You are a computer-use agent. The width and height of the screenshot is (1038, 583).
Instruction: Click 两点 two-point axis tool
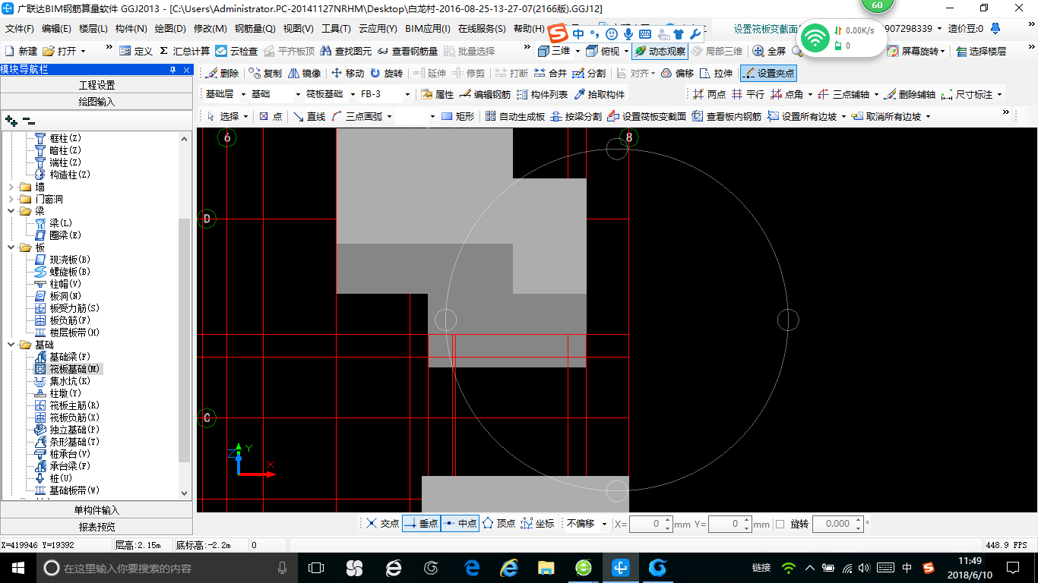click(x=710, y=95)
